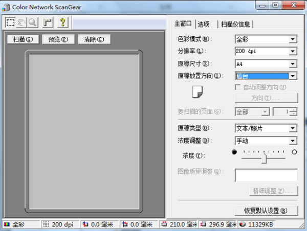Click the dark end of the density slider
This screenshot has height=231, width=307.
coord(234,152)
